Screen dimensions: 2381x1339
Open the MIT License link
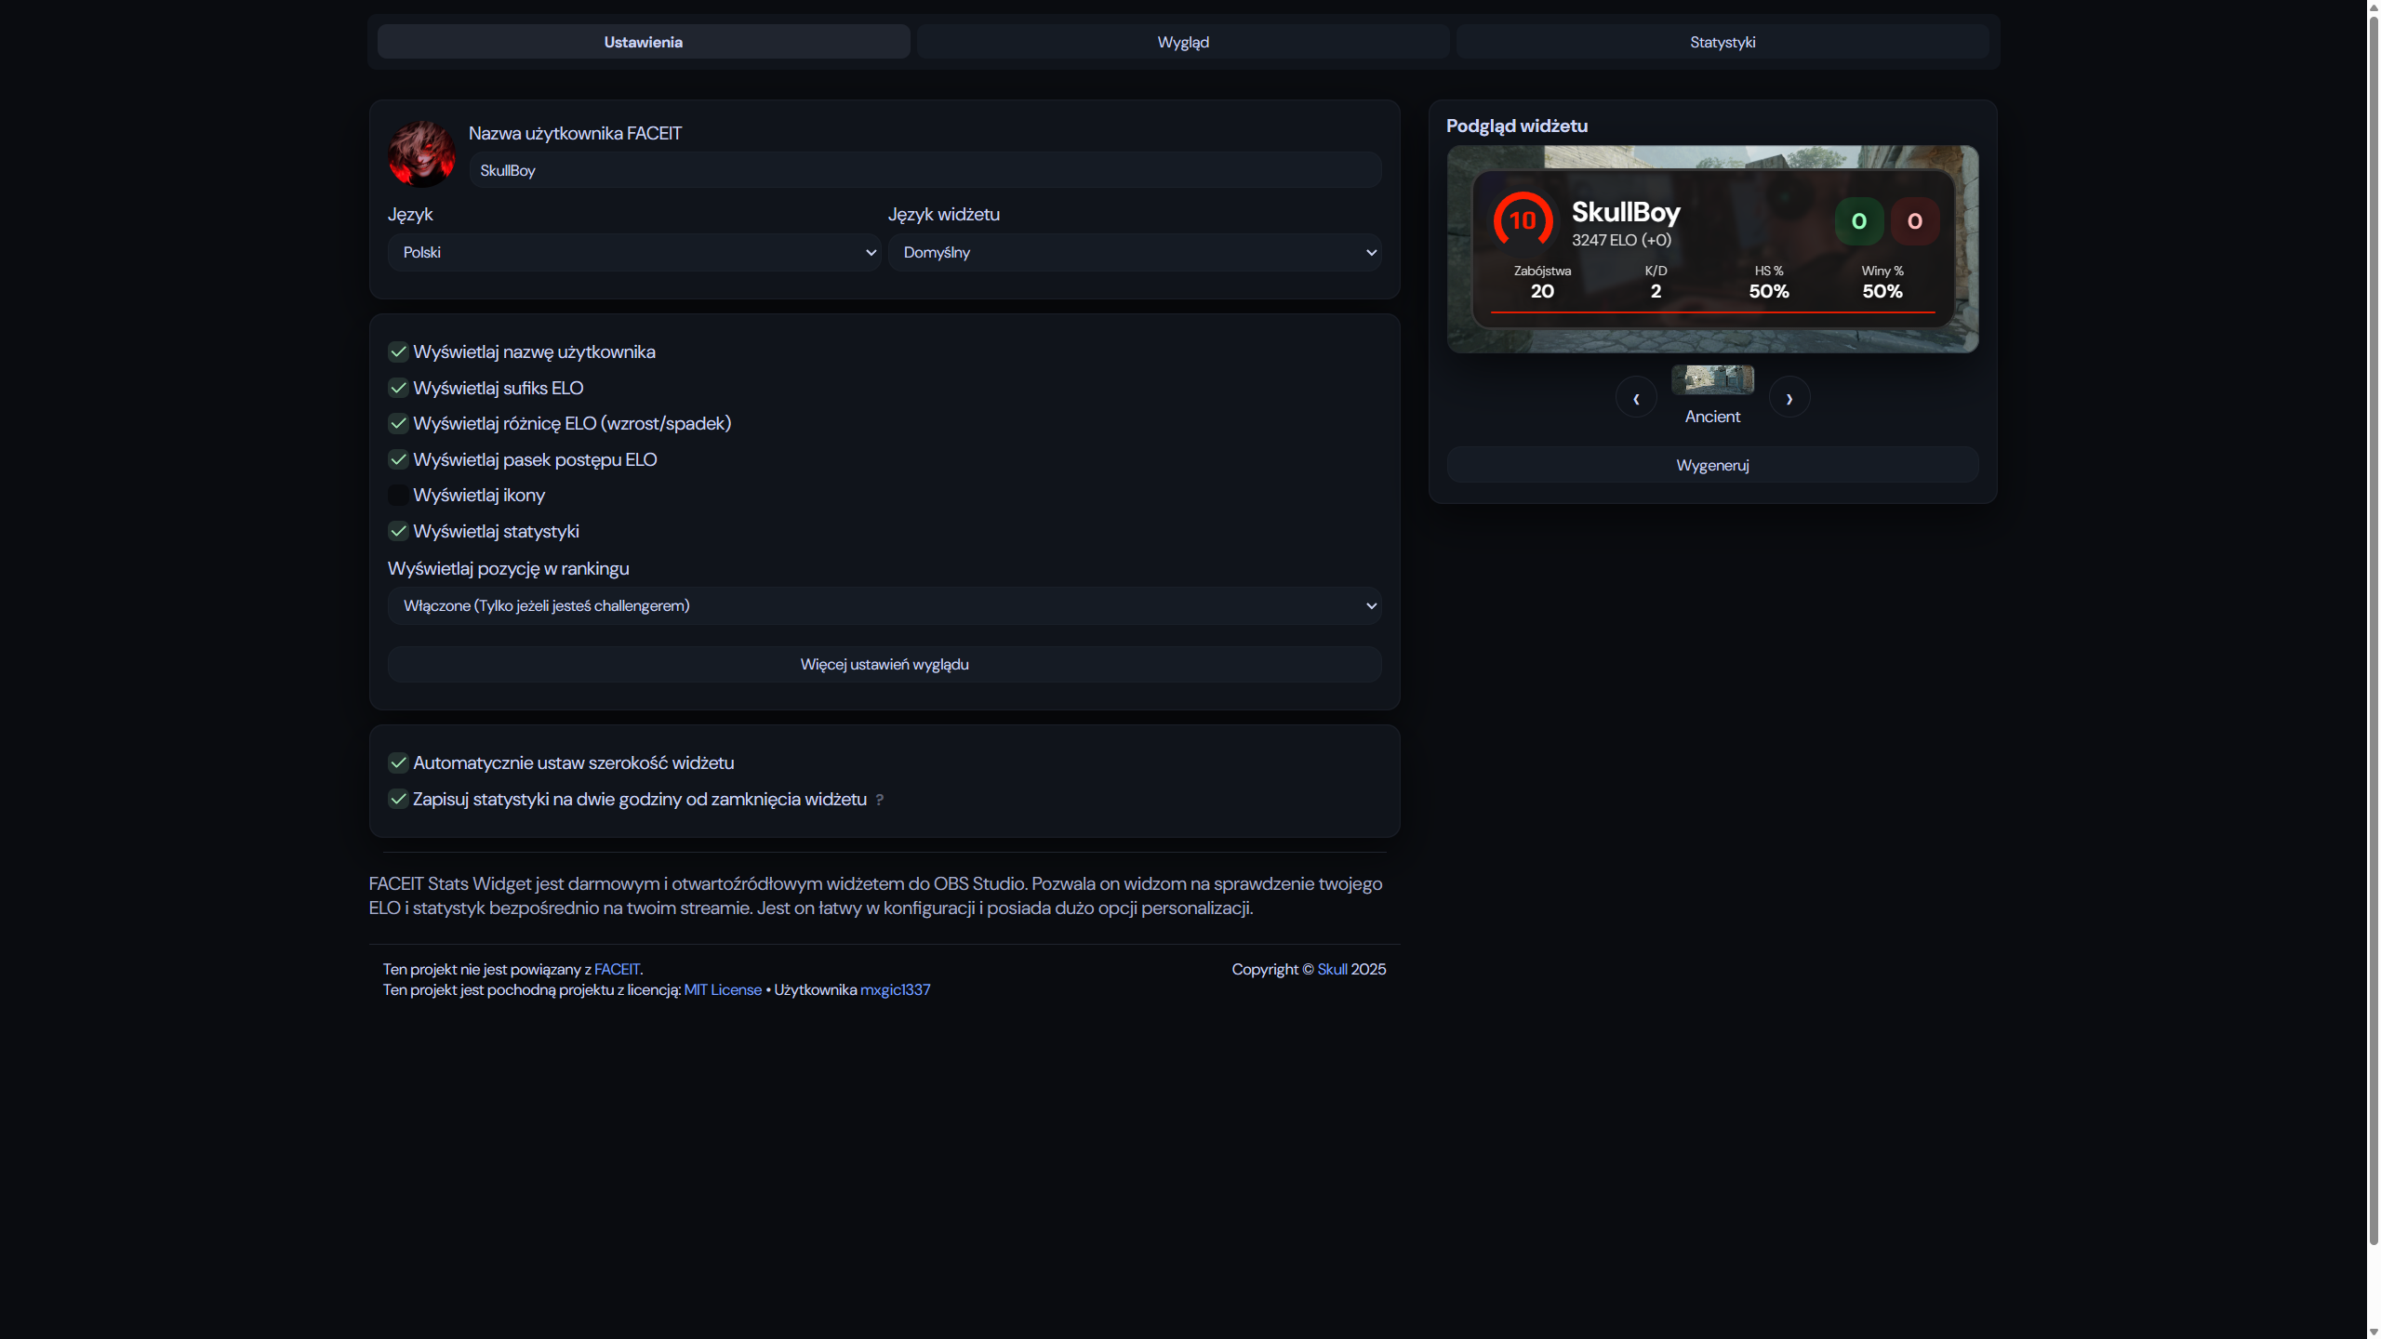click(x=723, y=989)
